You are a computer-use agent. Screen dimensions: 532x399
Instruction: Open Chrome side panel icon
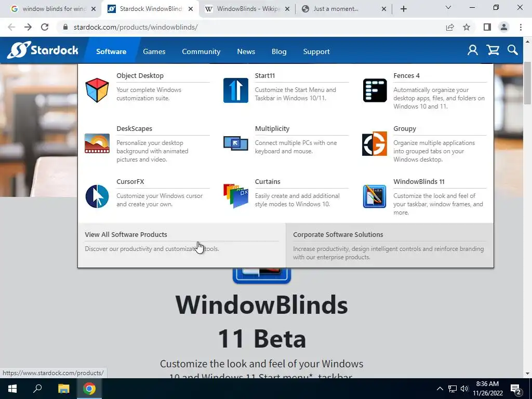(x=487, y=27)
